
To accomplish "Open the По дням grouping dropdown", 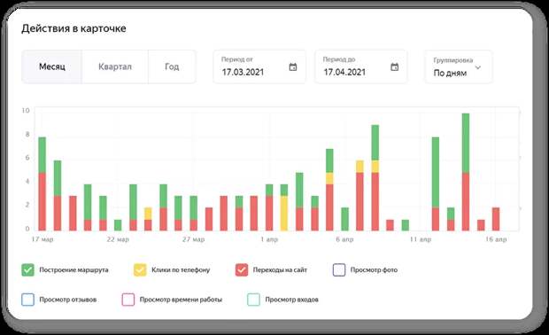I will coord(459,66).
